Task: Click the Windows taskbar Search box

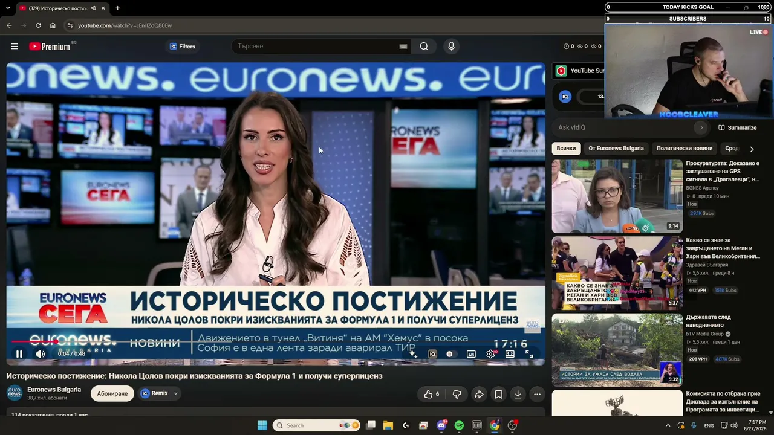Action: [317, 425]
